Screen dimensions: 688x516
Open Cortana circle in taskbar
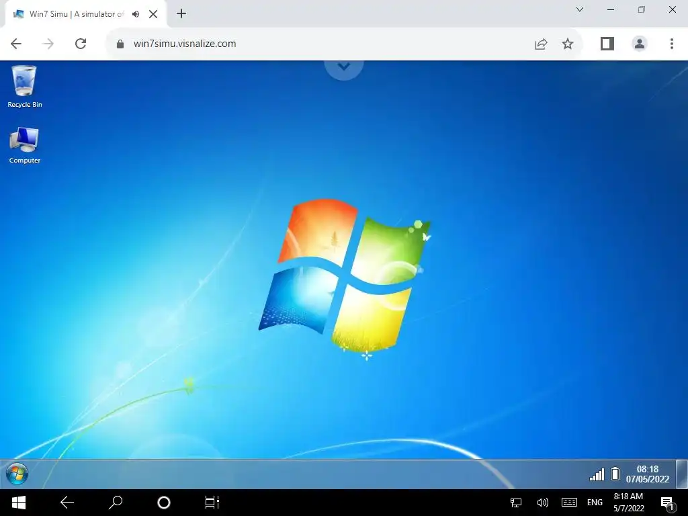164,503
